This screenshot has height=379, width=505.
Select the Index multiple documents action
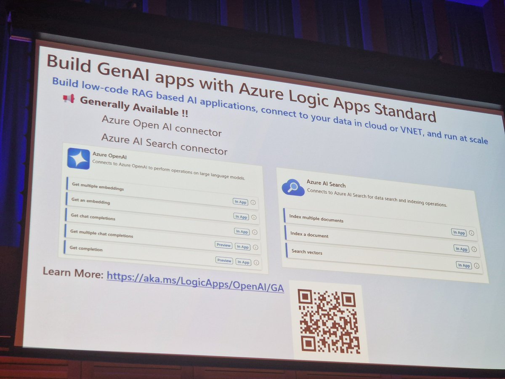(x=380, y=225)
